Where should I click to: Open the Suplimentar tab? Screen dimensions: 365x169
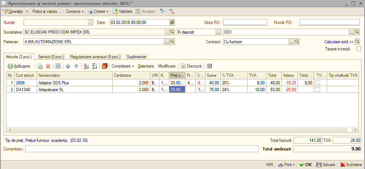coord(136,56)
